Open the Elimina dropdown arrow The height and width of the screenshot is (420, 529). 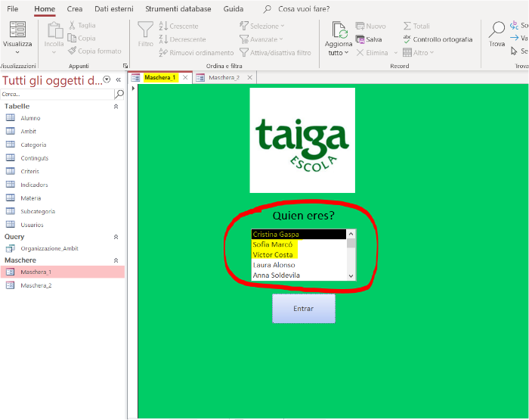point(396,53)
